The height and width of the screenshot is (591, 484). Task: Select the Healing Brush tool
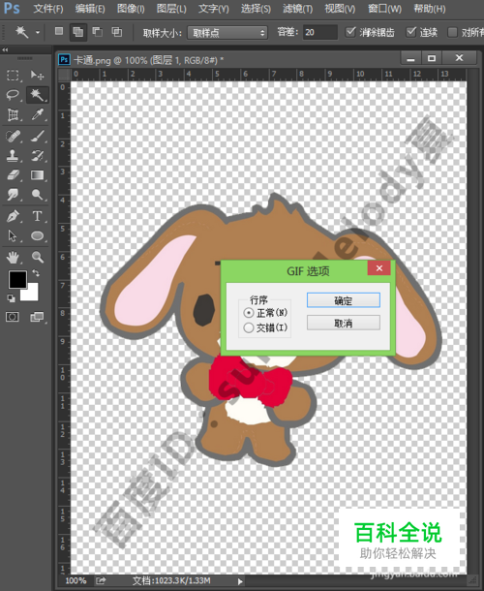(13, 136)
